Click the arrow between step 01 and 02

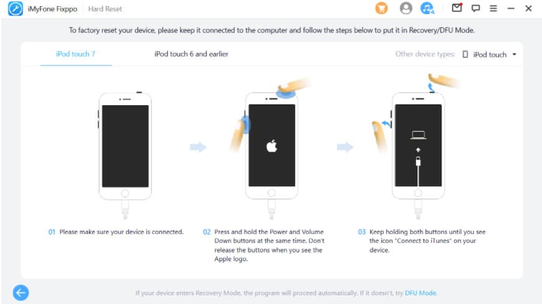point(198,147)
